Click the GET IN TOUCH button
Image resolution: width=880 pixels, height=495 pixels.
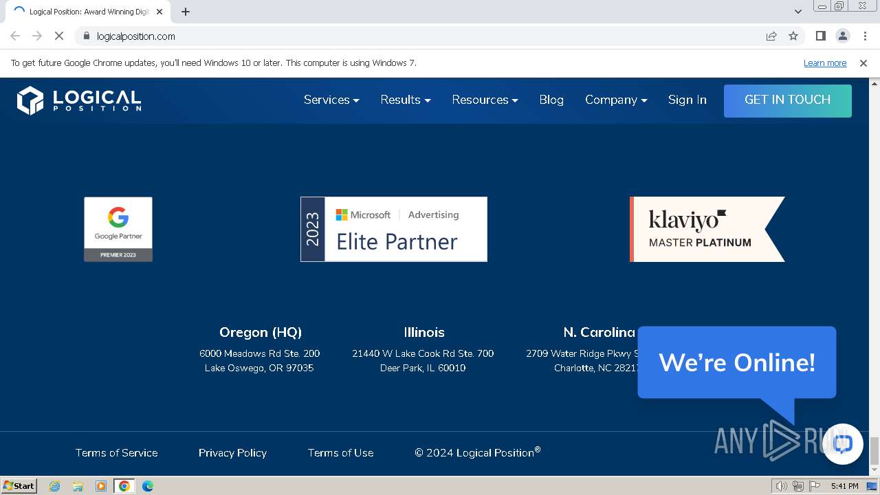pos(788,100)
